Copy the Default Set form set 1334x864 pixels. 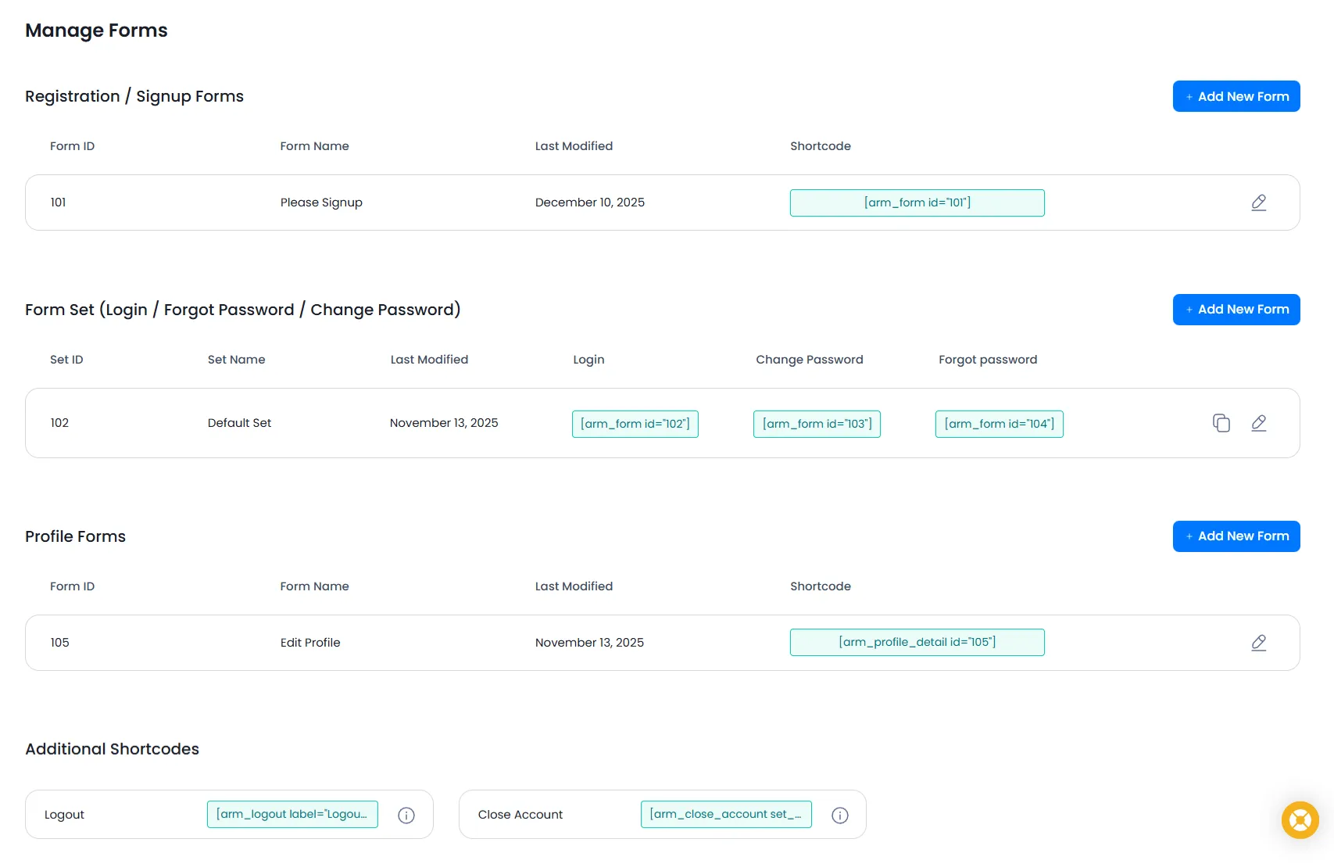click(x=1221, y=422)
